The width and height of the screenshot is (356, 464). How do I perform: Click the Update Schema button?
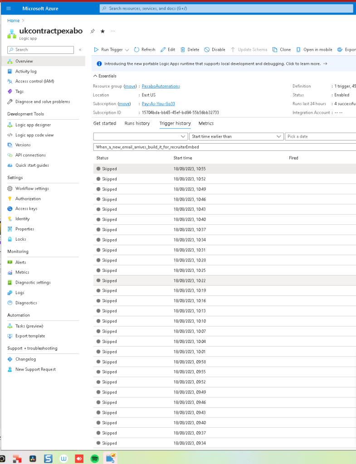pyautogui.click(x=249, y=50)
